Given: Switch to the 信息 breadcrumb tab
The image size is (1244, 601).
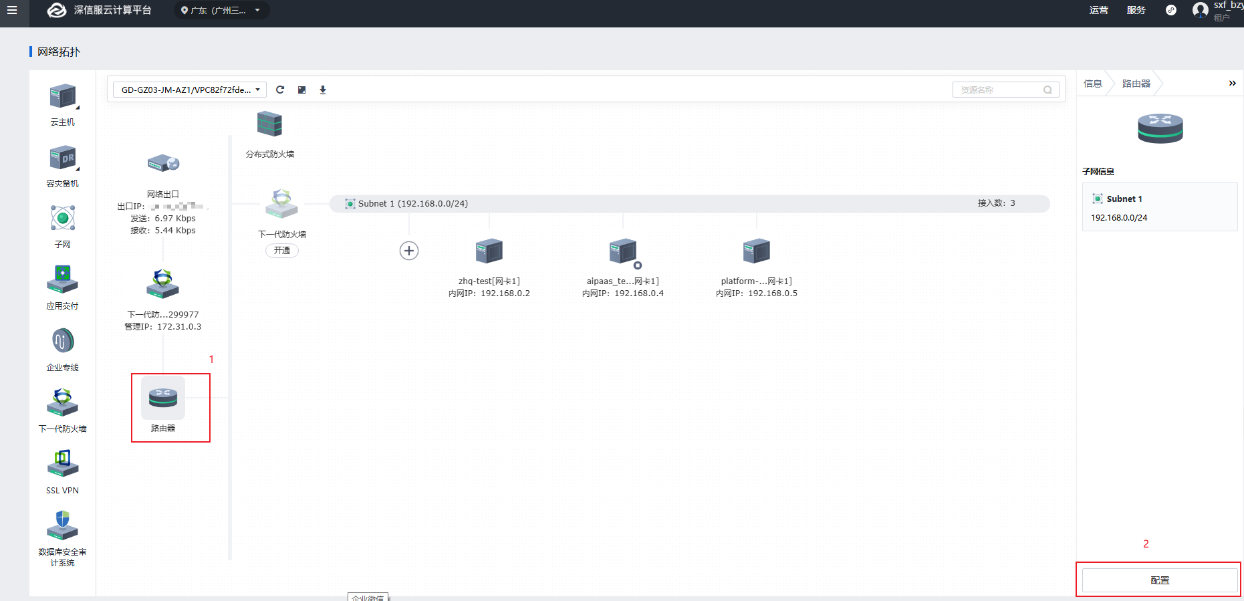Looking at the screenshot, I should 1092,84.
